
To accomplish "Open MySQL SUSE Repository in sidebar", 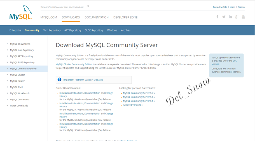I will 22,62.
